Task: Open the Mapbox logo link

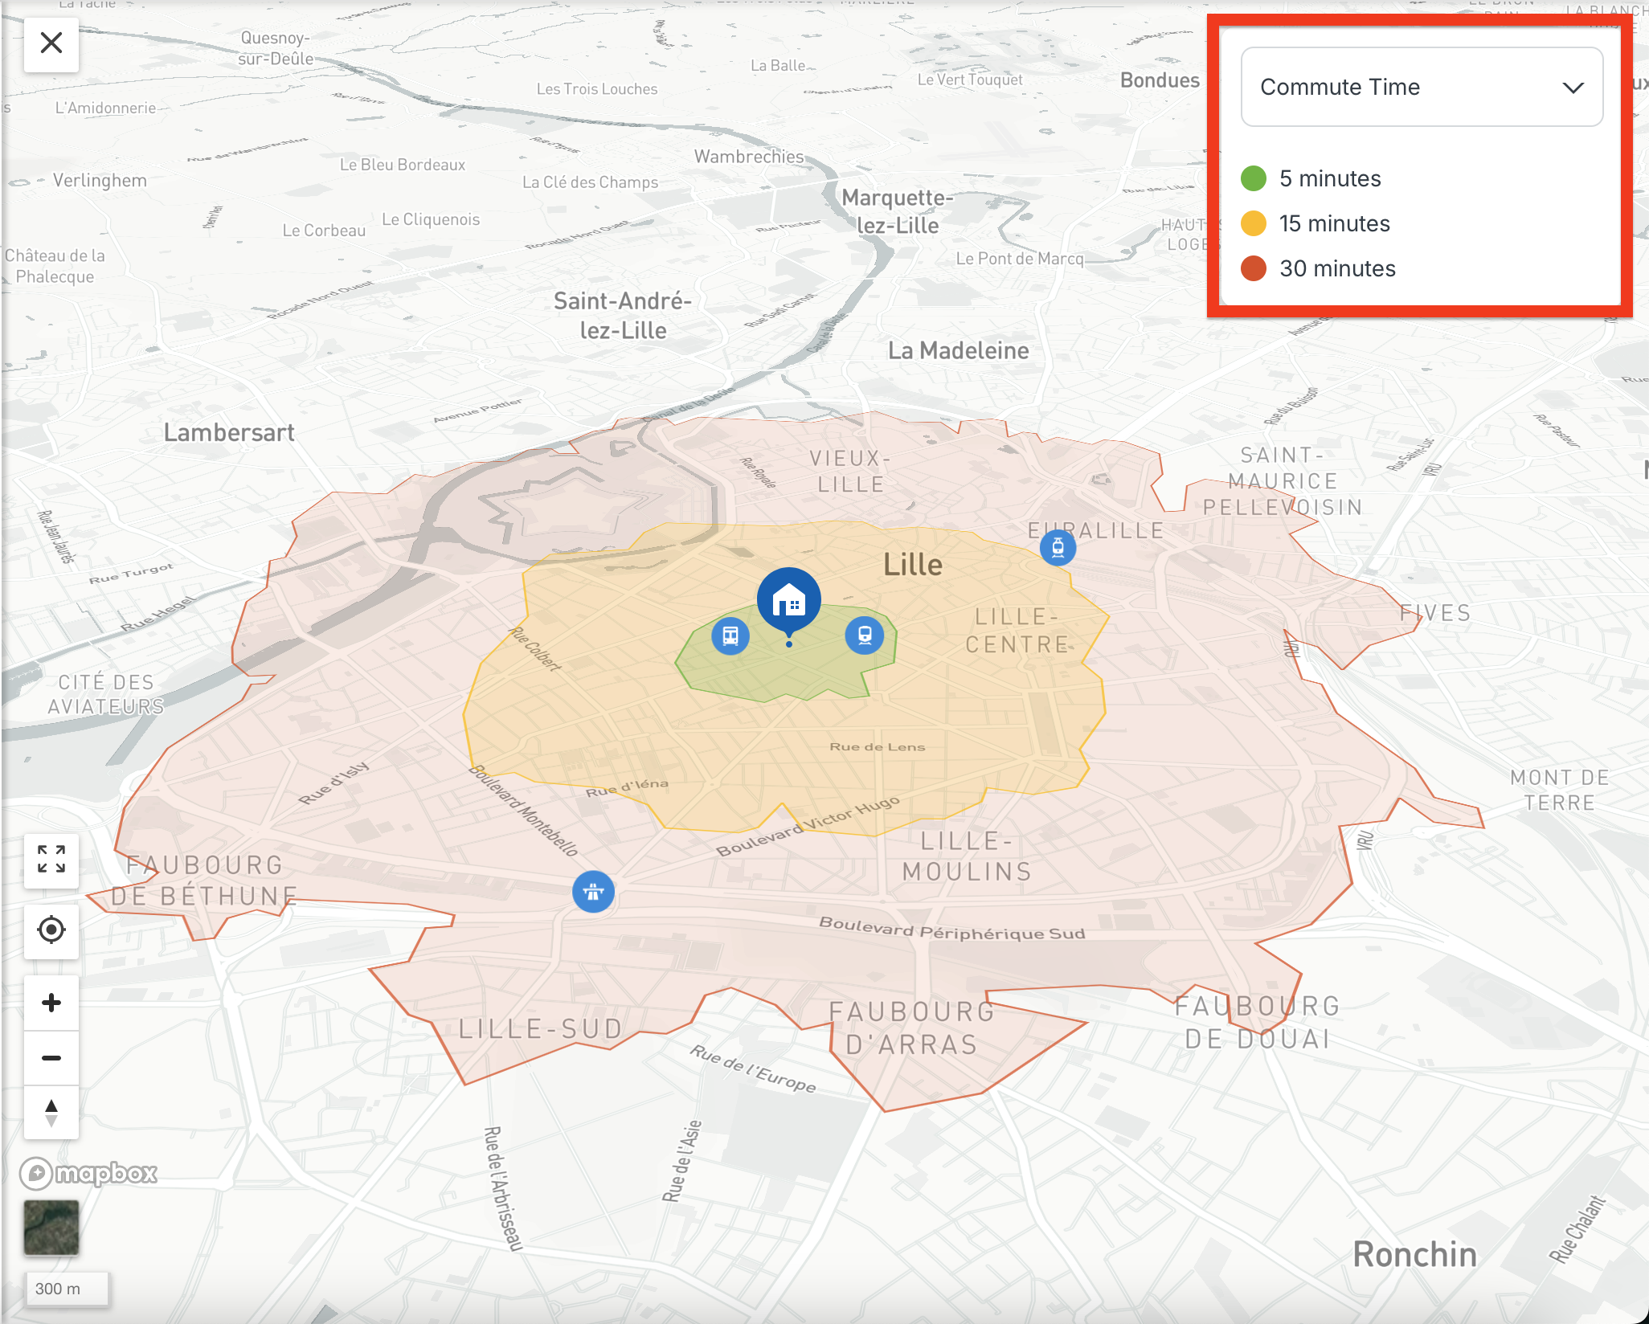Action: pyautogui.click(x=88, y=1174)
